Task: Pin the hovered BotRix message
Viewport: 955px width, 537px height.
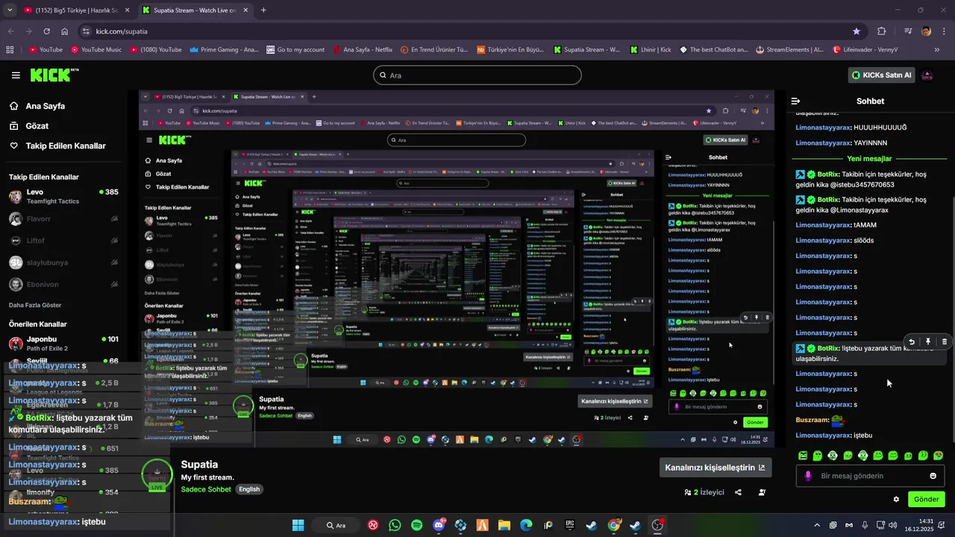Action: (928, 342)
